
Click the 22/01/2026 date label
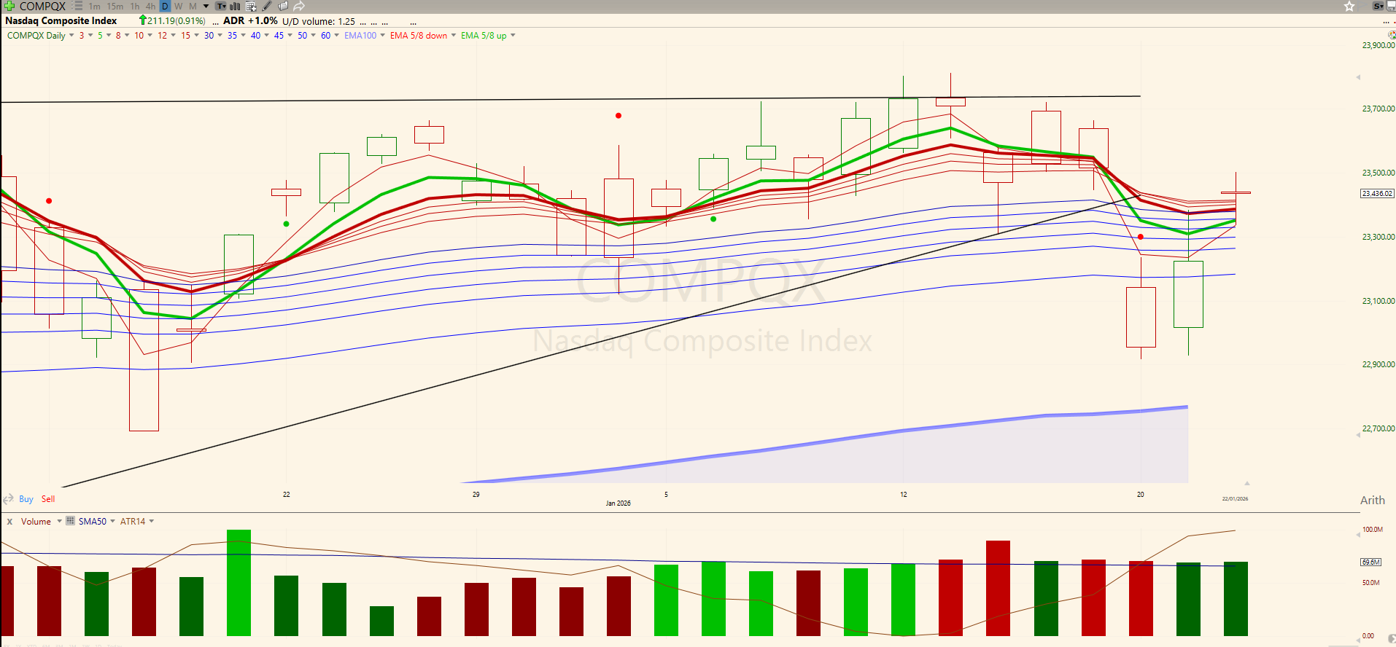click(x=1235, y=499)
